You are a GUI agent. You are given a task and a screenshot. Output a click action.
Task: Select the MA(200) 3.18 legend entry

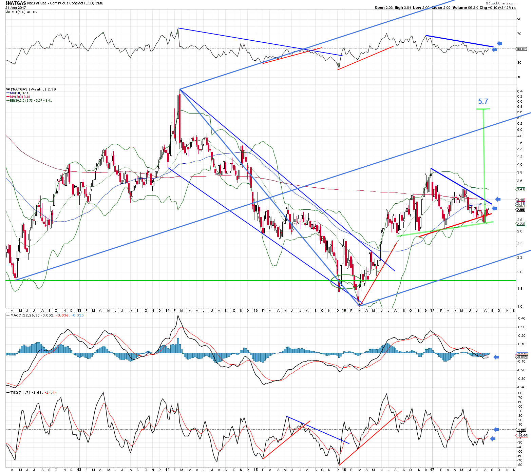pyautogui.click(x=20, y=97)
